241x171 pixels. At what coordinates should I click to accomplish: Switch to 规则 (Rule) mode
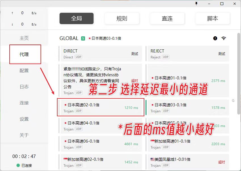[122, 18]
